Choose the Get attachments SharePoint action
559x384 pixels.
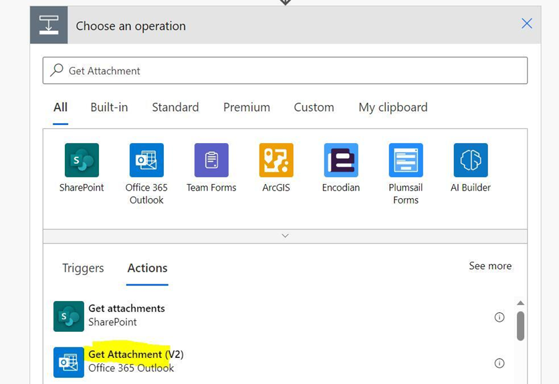pos(279,316)
